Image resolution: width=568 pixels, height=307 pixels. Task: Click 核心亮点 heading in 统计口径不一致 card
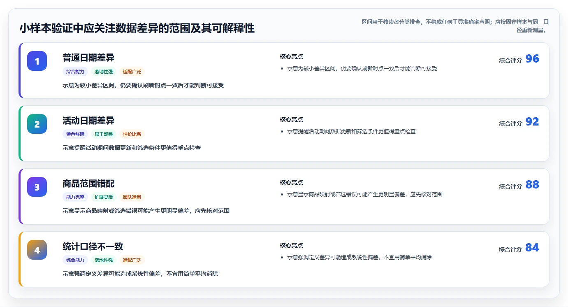[x=291, y=245]
